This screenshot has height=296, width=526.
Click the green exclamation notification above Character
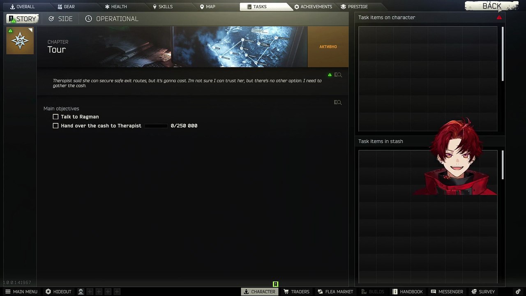pyautogui.click(x=276, y=284)
